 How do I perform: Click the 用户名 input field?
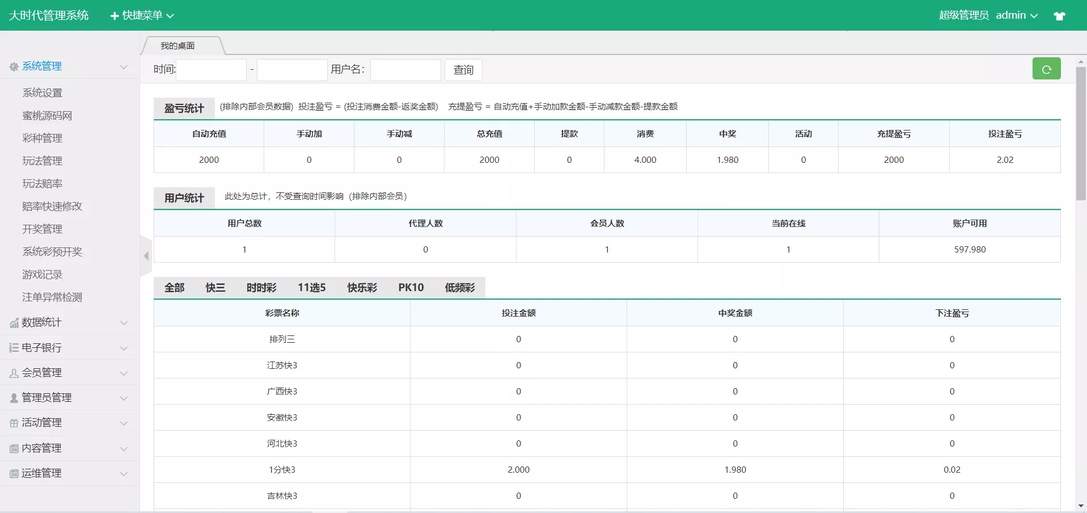405,70
